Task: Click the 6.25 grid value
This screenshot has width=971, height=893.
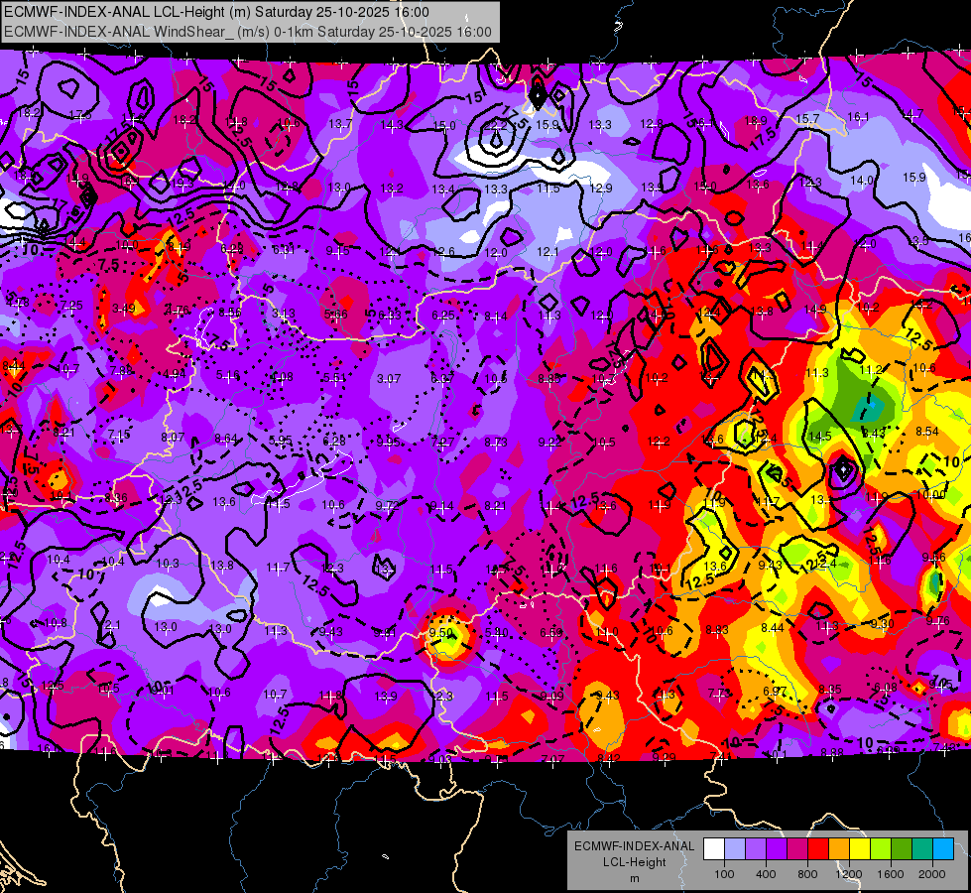Action: coord(443,316)
